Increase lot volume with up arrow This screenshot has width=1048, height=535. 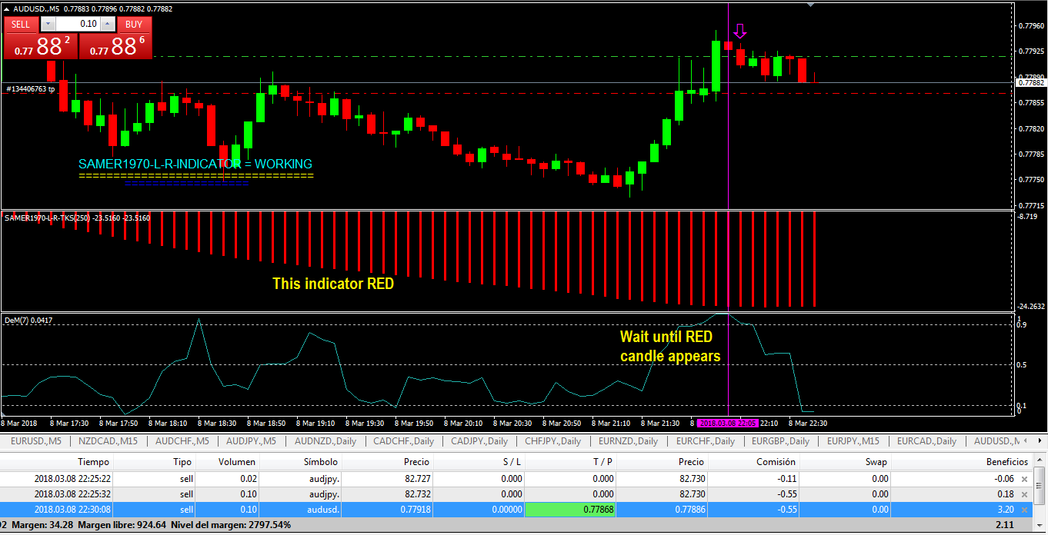[108, 24]
